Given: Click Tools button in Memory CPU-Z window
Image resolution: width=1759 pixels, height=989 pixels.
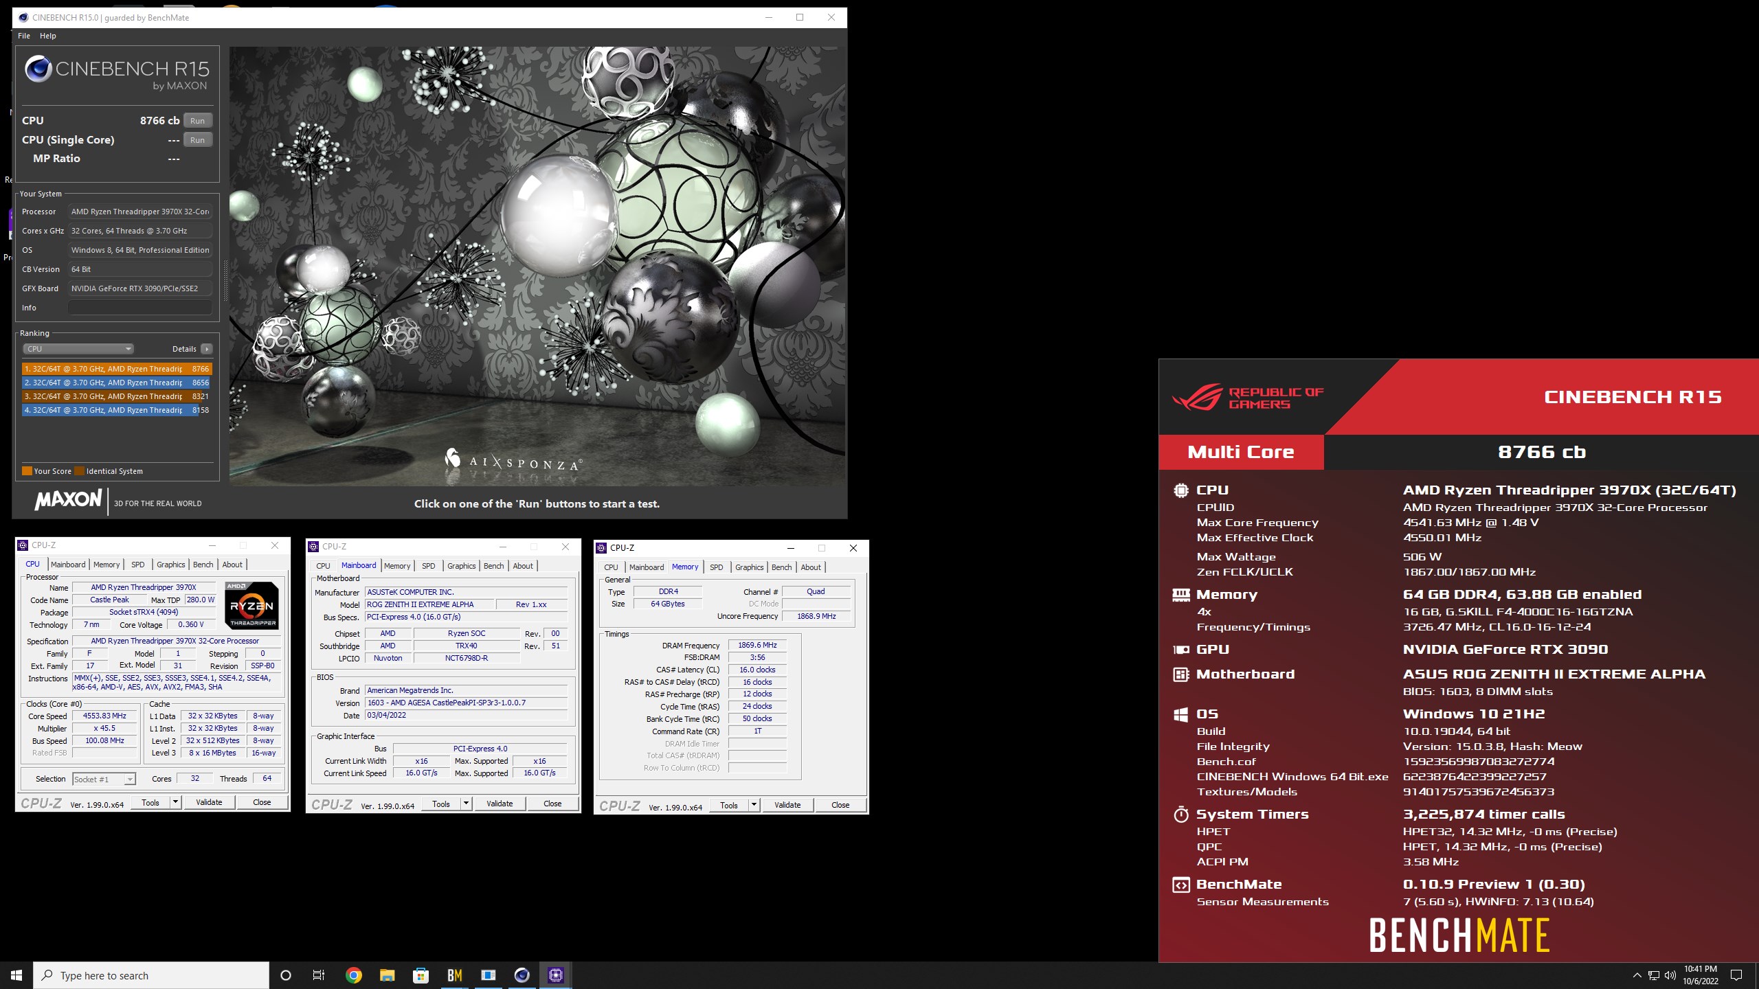Looking at the screenshot, I should (729, 805).
